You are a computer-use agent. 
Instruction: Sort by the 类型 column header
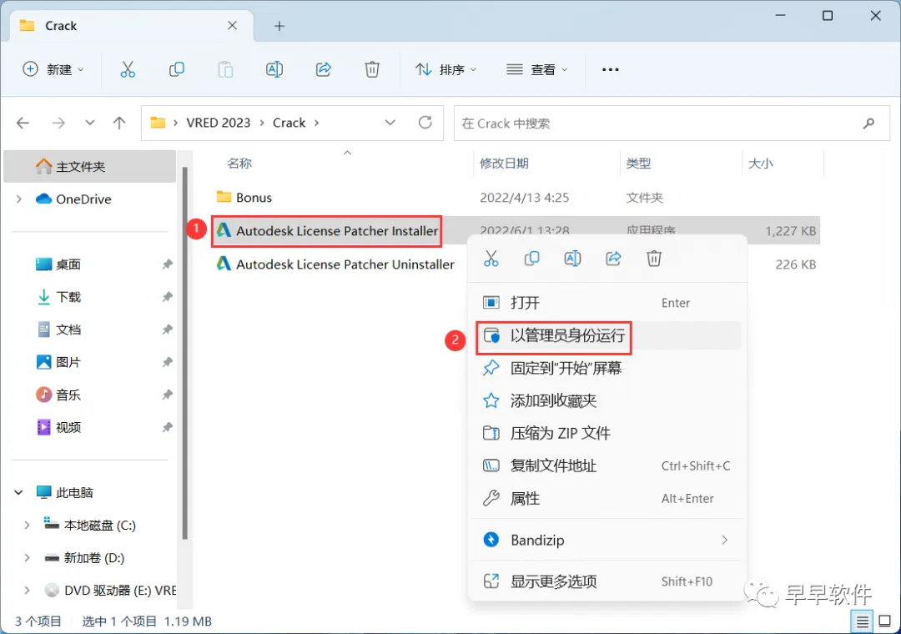click(638, 164)
